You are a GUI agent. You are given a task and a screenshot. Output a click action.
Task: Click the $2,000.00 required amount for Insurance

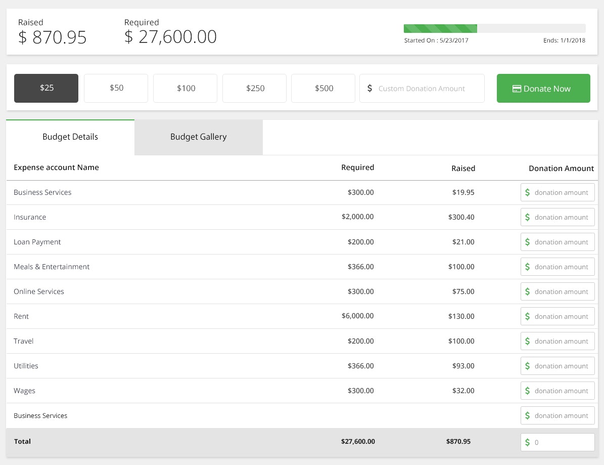357,217
